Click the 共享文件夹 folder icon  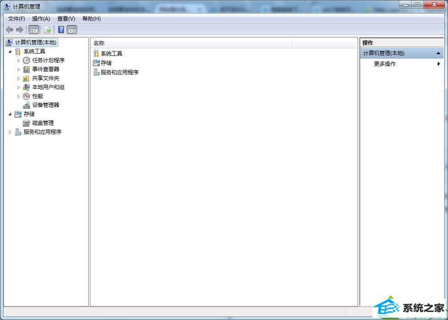26,78
